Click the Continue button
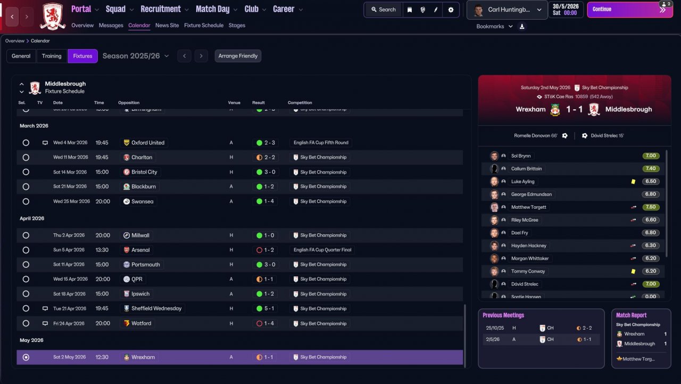Screen dimensions: 681x384 [629, 10]
